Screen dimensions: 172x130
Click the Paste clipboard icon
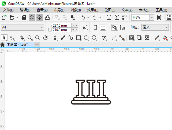(73, 17)
